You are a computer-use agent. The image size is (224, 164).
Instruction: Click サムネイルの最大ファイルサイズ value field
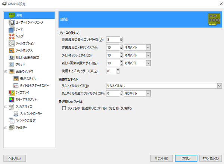pos(113,93)
